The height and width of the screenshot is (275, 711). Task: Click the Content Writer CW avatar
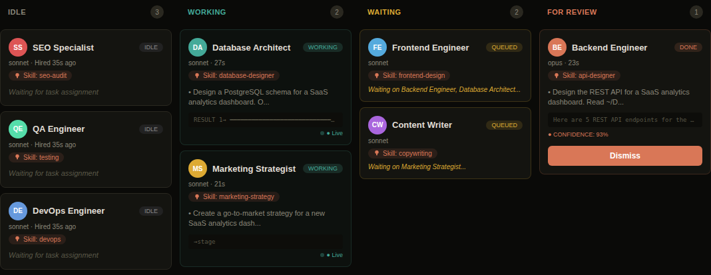tap(377, 125)
